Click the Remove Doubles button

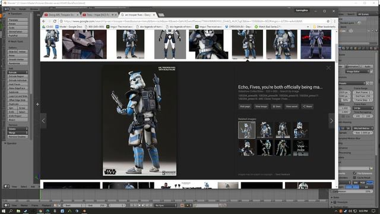(x=18, y=137)
